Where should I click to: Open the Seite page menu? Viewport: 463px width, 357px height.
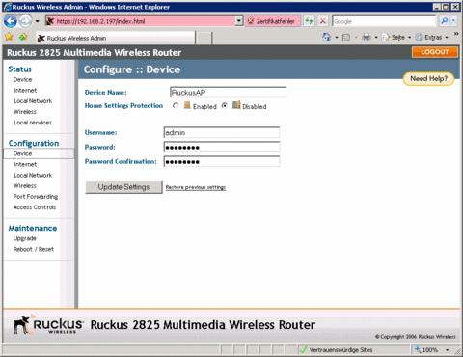(x=396, y=38)
